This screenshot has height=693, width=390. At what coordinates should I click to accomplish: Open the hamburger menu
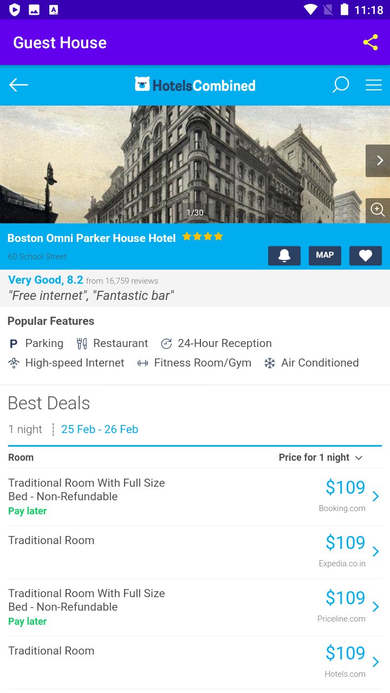(x=374, y=85)
